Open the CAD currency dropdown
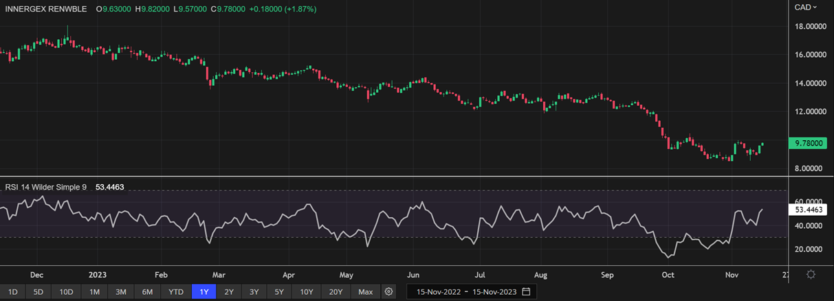Viewport: 834px width, 301px height. point(805,7)
